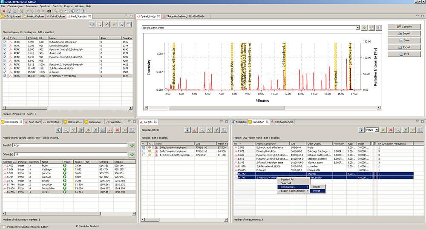
Task: Choose Merge from the Components submenu
Action: (317, 191)
